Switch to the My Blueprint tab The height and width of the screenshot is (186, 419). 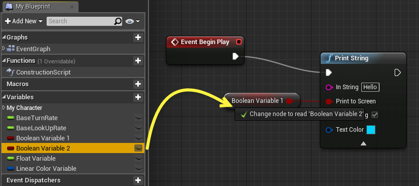(x=40, y=7)
